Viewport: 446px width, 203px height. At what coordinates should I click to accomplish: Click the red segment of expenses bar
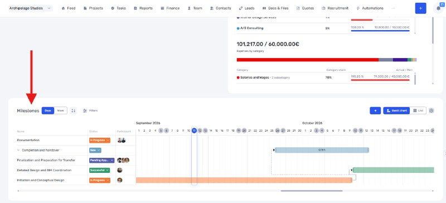tap(308, 60)
